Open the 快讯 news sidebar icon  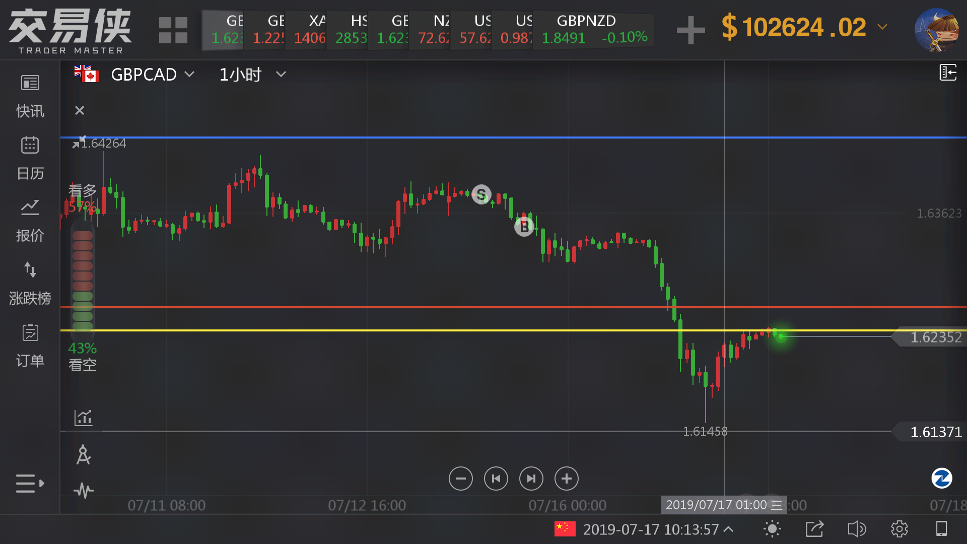(x=30, y=83)
